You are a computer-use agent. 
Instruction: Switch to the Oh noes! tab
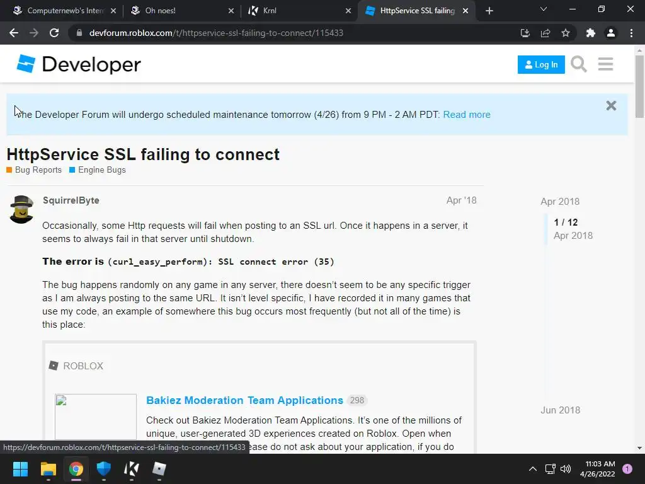coord(181,11)
